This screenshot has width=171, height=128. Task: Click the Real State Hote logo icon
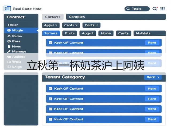click(7, 9)
